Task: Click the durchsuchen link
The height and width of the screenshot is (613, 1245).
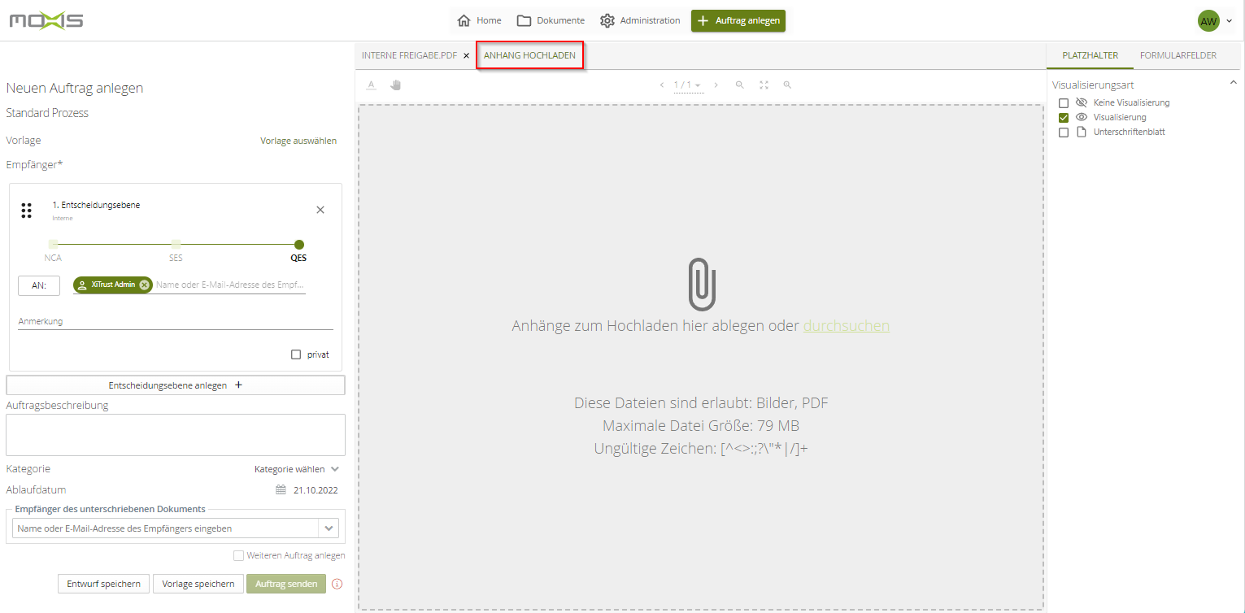Action: pos(846,326)
